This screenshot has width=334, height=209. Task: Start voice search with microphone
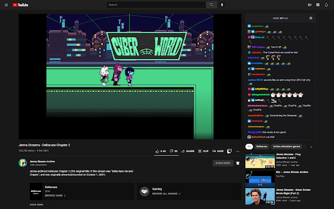point(222,5)
